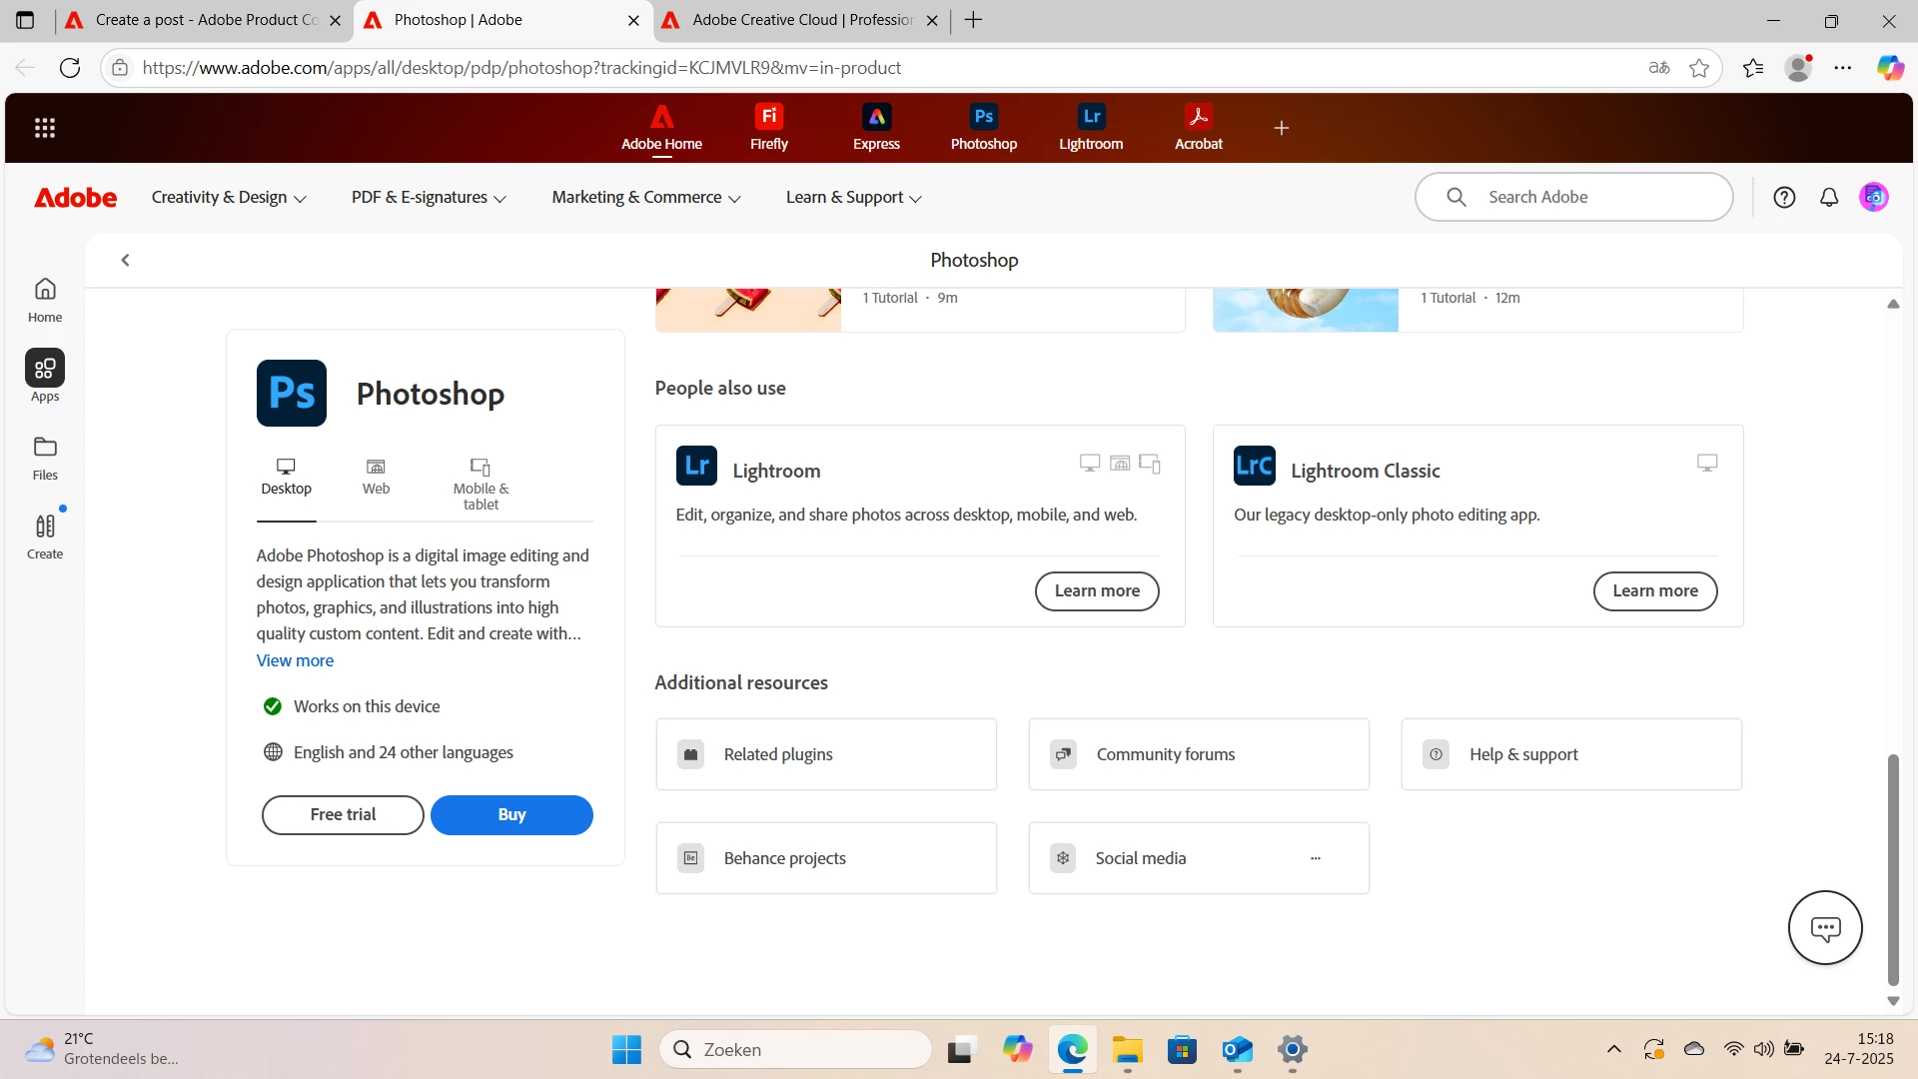1918x1079 pixels.
Task: Open Firefly from the app switcher bar
Action: [x=768, y=127]
